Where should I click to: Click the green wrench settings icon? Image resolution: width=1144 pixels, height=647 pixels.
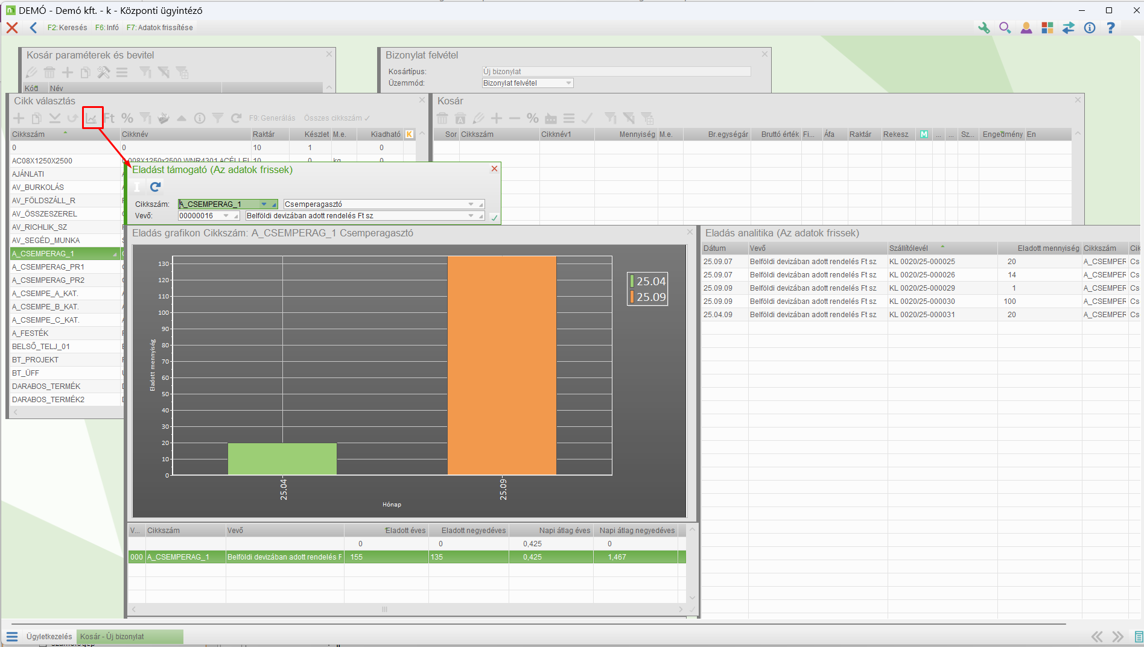tap(984, 28)
